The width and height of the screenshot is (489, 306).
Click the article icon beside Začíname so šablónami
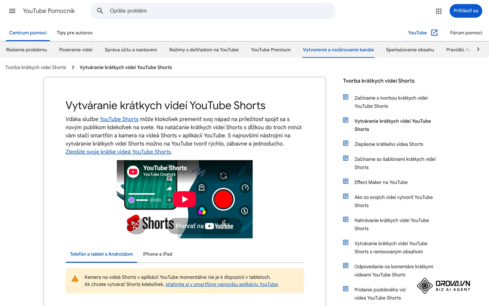click(x=346, y=158)
